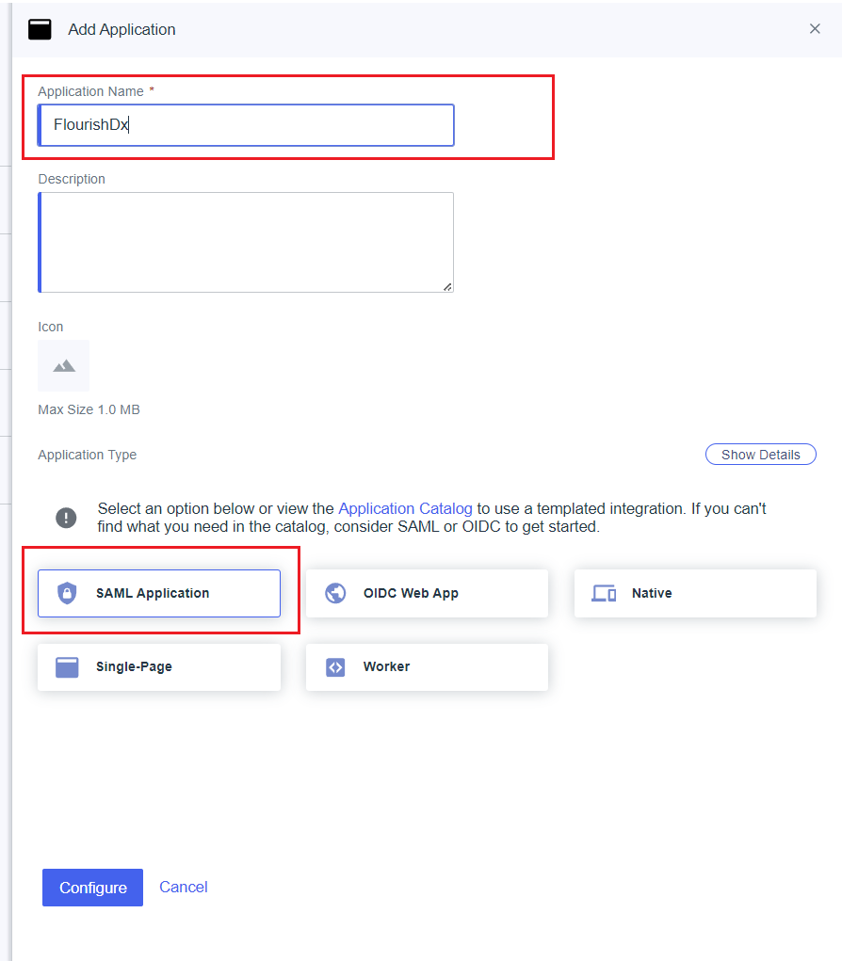The width and height of the screenshot is (842, 961).
Task: Click the icon upload image placeholder
Action: 64,366
